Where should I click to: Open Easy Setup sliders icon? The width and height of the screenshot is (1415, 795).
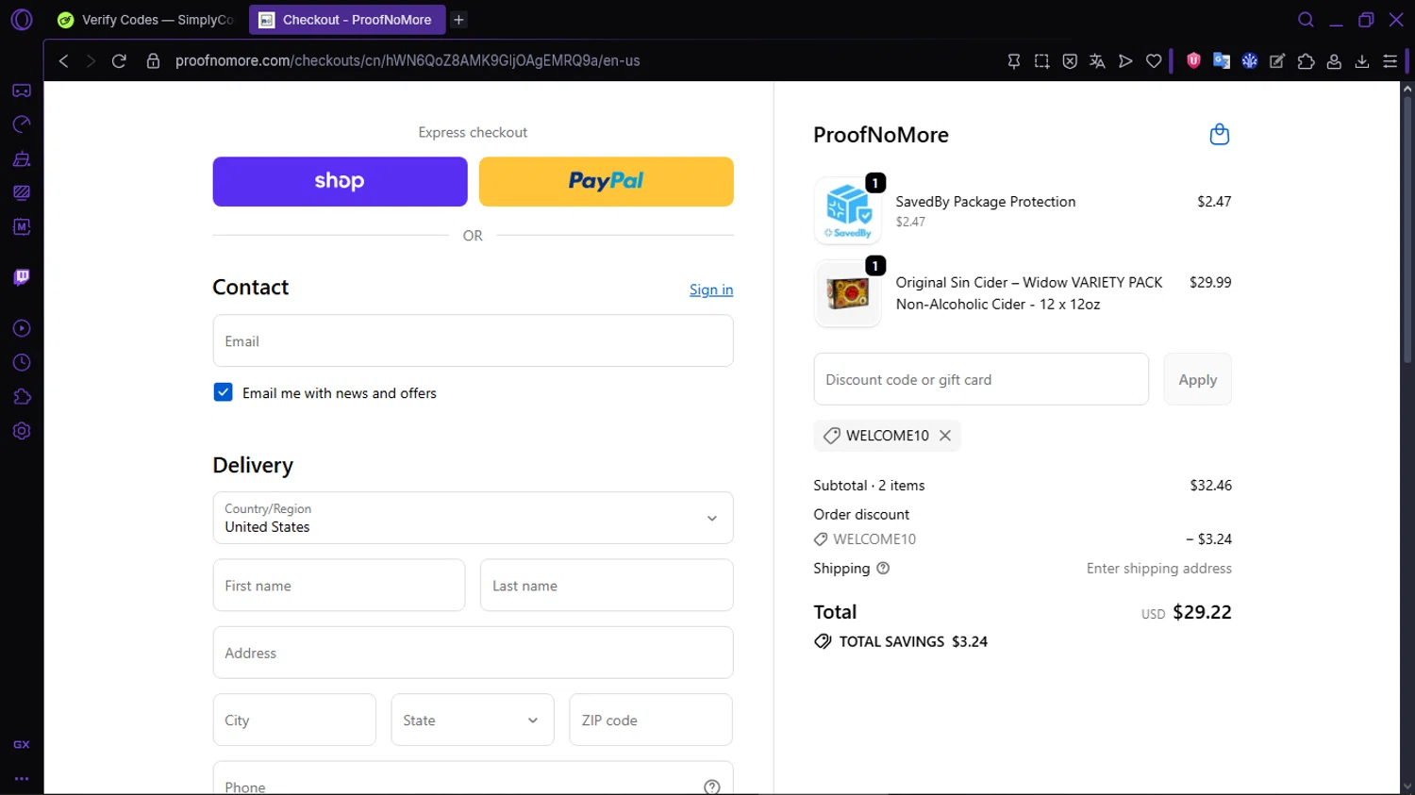click(x=1390, y=60)
